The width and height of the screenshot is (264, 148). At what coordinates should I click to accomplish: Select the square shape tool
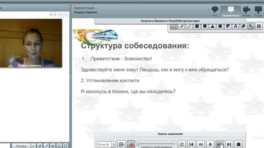pyautogui.click(x=197, y=26)
